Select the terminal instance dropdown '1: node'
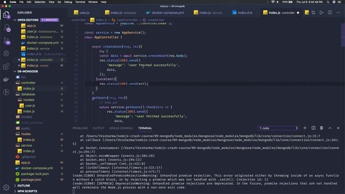Screen dimensions: 345x194 (x=278, y=128)
